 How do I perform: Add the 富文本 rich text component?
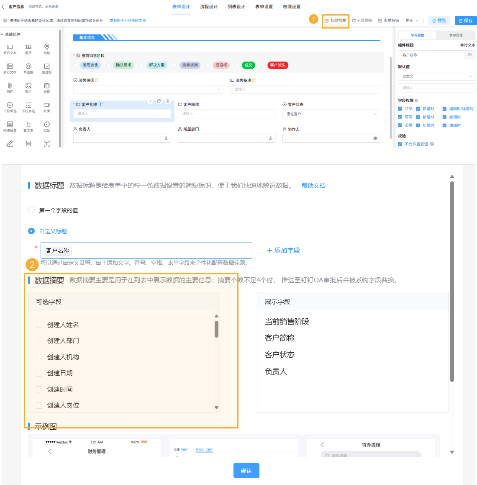click(x=28, y=127)
